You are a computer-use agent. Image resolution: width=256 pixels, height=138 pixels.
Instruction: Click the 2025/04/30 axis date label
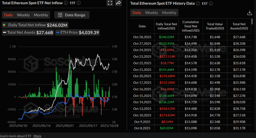[18, 126]
